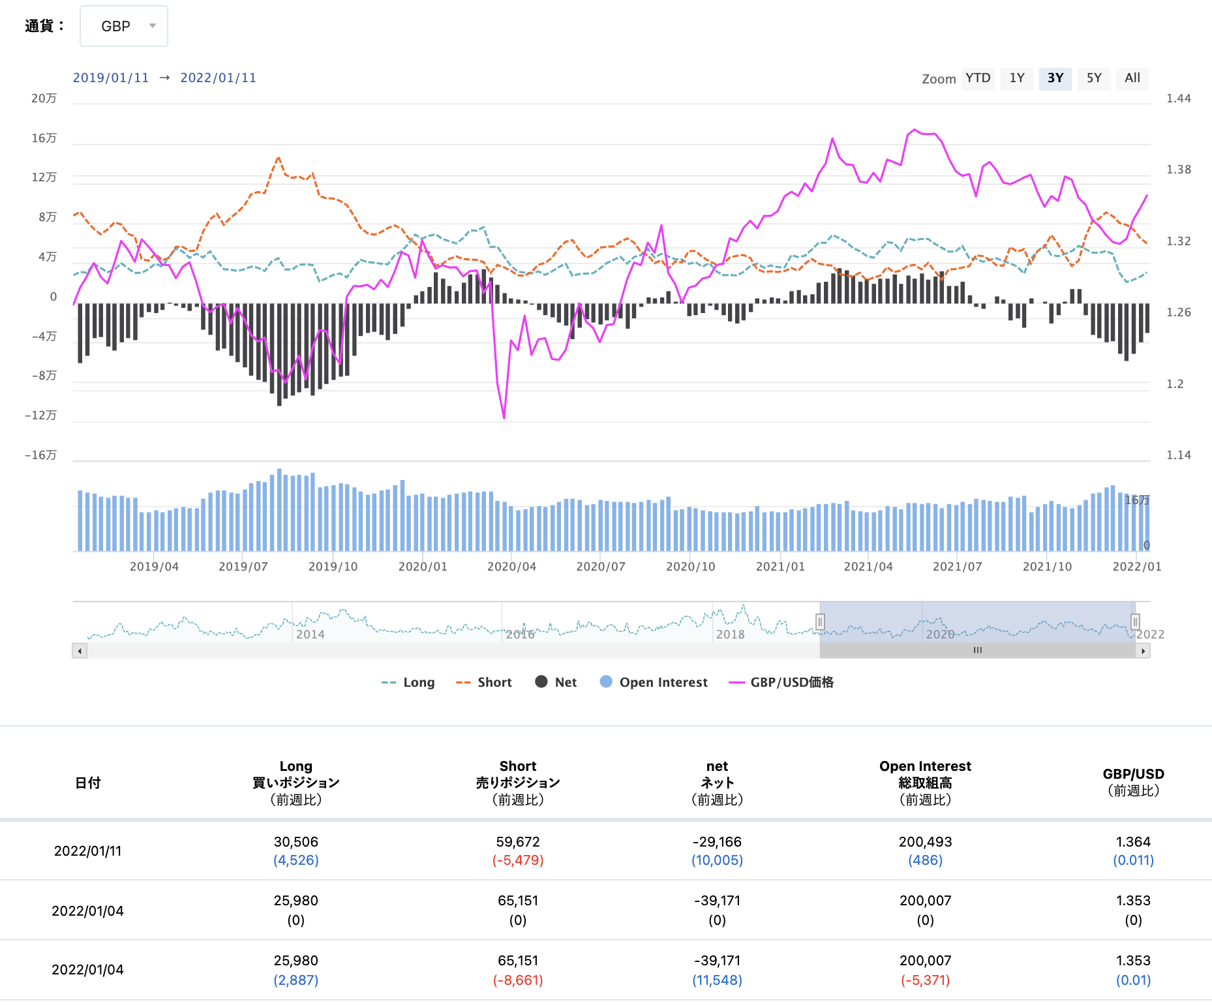Click the weekly change (-5,371)
This screenshot has height=1007, width=1212.
click(925, 980)
